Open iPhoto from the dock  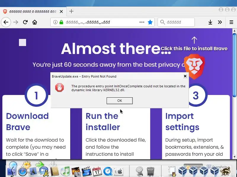[x=76, y=171]
